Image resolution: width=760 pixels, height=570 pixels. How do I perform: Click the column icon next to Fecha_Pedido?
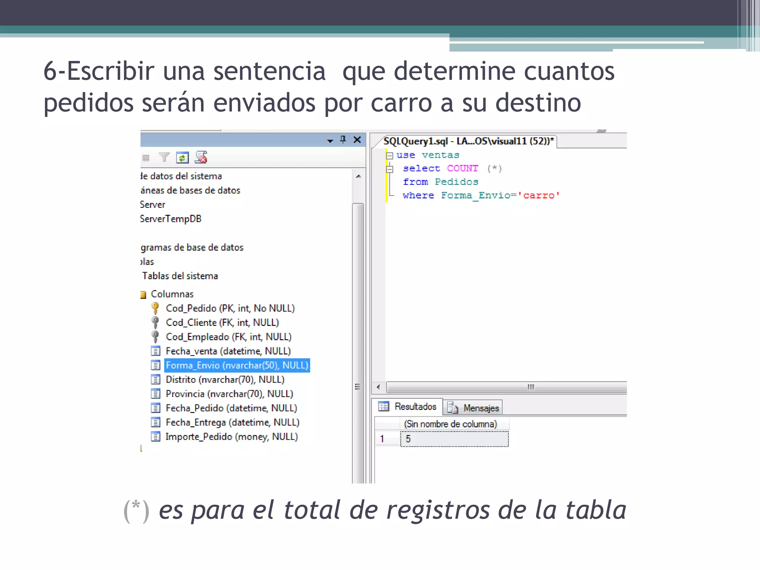pos(155,408)
